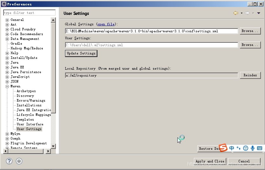Open the forward history dropdown arrow
265x170 pixels.
pos(253,13)
